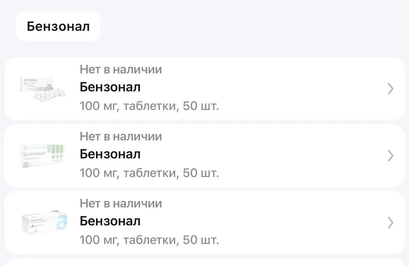
Task: Select the "Бензонал" title in the first product card
Action: click(110, 87)
